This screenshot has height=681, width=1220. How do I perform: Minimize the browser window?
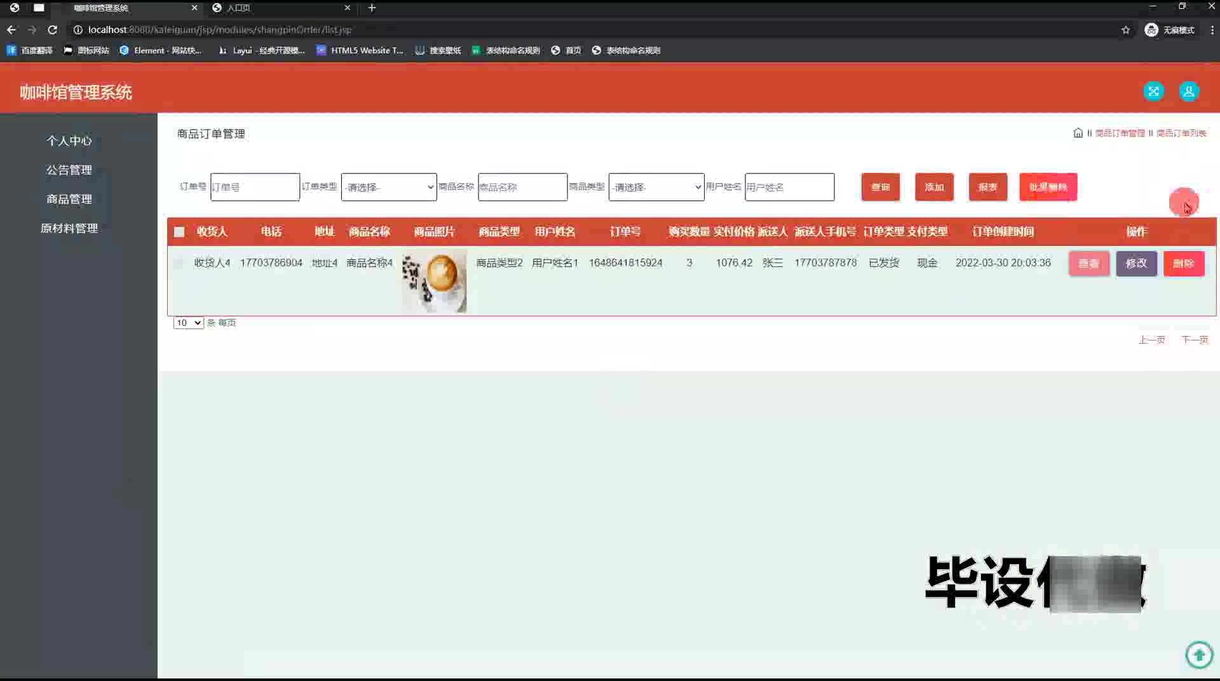(1153, 6)
